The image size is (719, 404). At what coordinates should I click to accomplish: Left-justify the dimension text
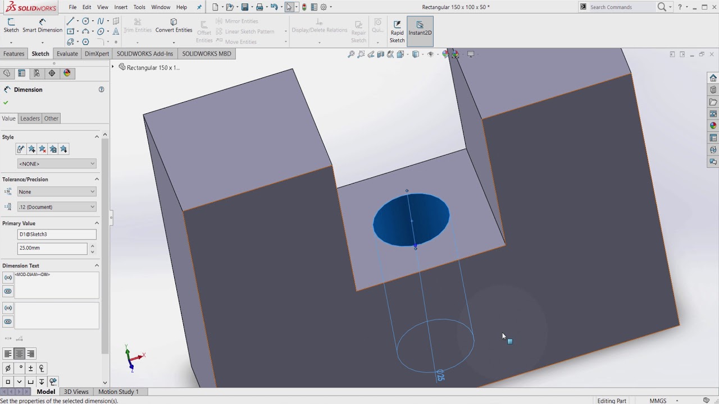[x=8, y=353]
